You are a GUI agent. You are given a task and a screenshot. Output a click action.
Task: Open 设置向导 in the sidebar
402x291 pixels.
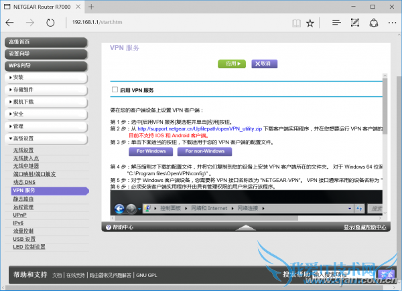(46, 54)
